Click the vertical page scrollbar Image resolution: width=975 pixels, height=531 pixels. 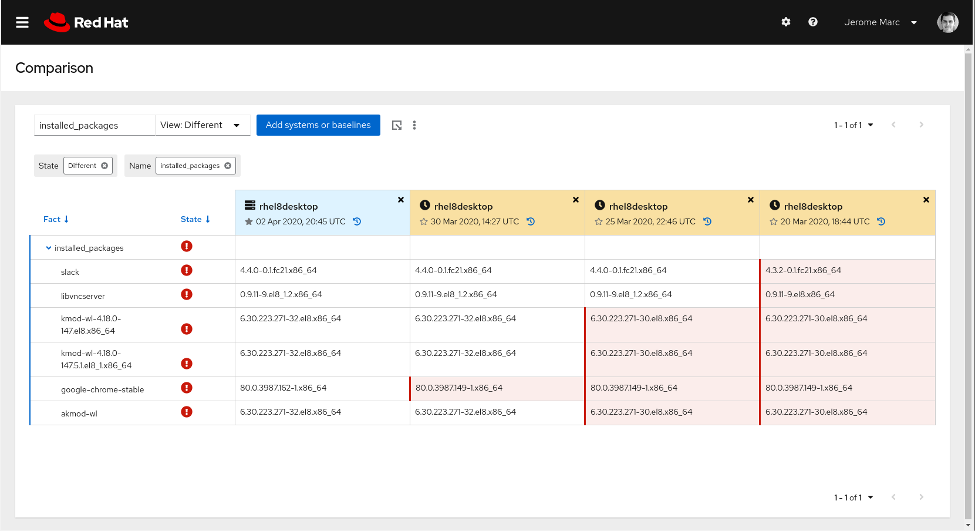click(x=968, y=282)
